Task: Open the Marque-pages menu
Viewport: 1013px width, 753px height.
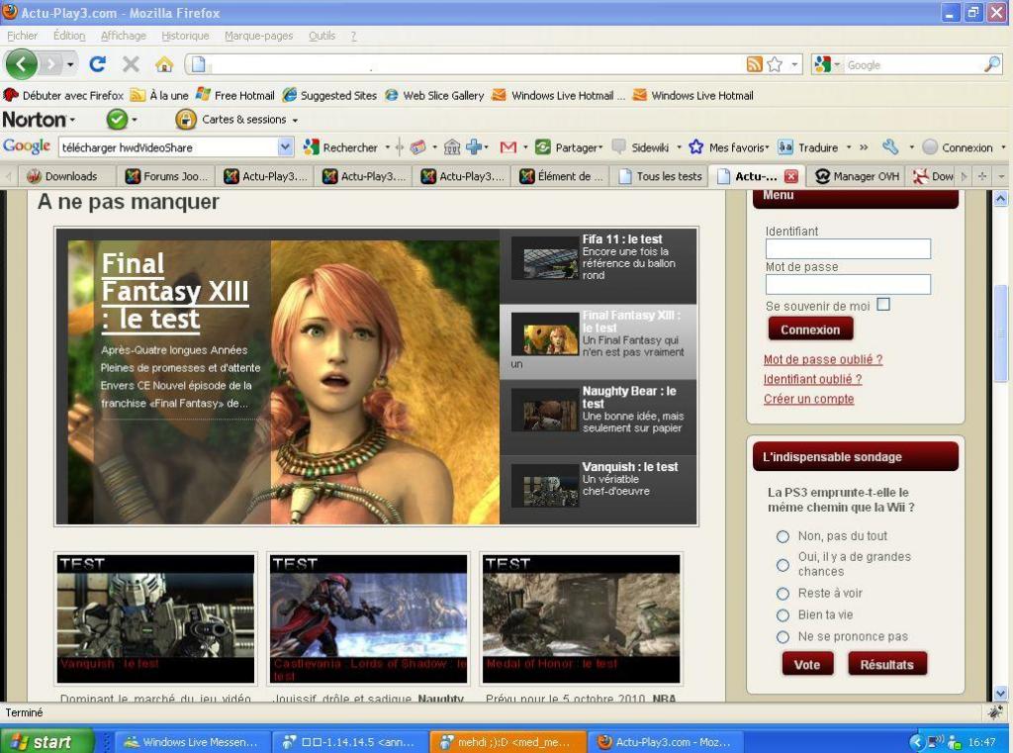Action: pyautogui.click(x=258, y=36)
